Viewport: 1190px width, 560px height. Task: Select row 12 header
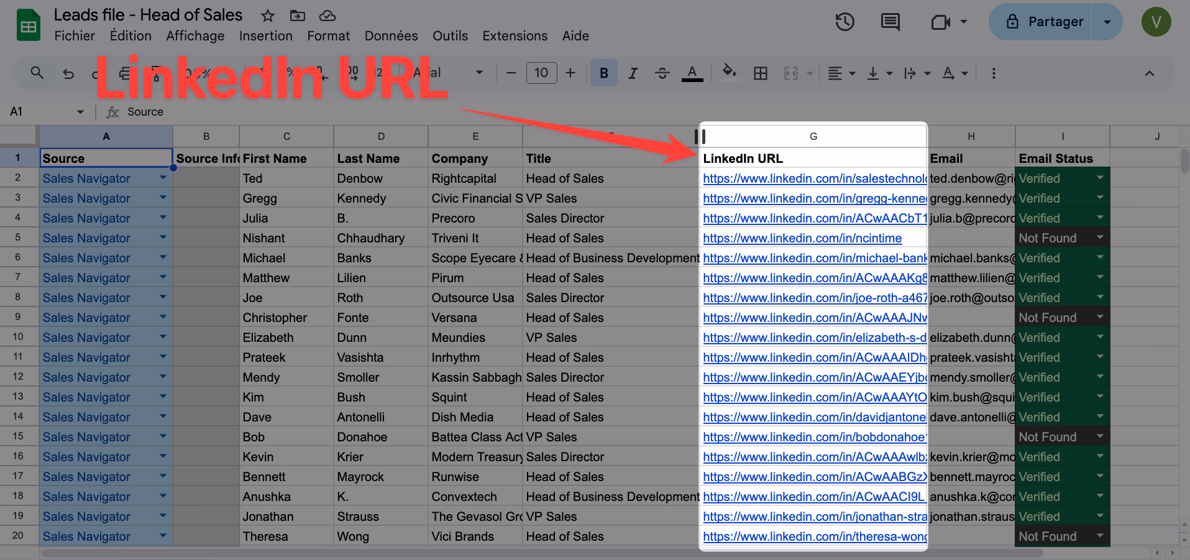tap(18, 377)
